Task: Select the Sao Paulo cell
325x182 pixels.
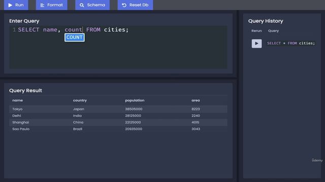Action: 21,129
